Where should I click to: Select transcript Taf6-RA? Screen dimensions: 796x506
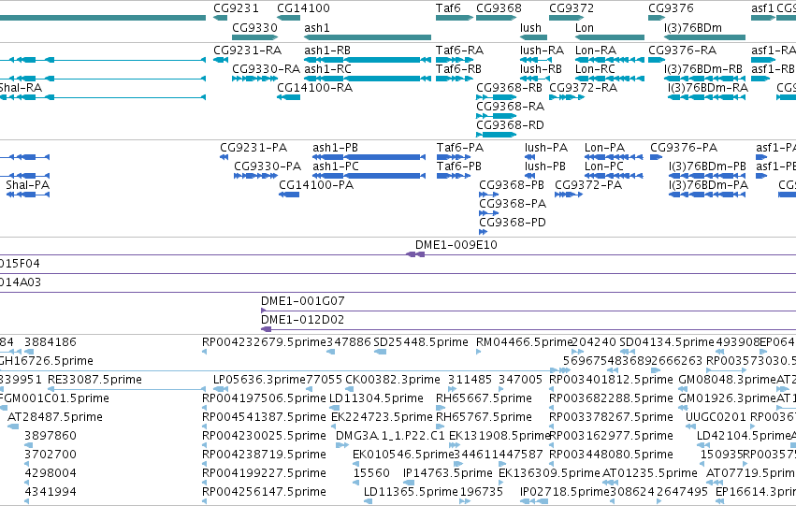459,51
